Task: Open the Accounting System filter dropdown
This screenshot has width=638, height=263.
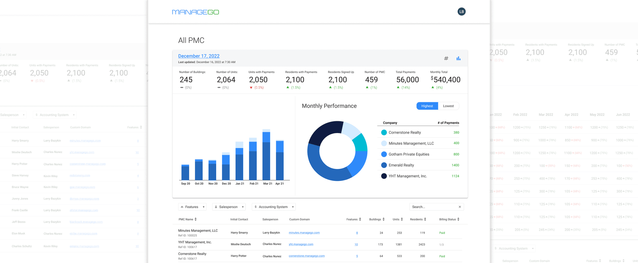Action: [274, 207]
